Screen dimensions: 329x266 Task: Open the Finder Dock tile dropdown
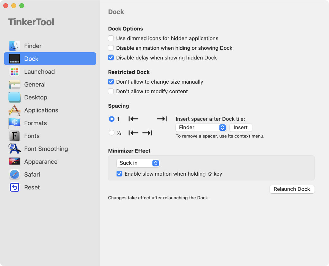click(x=201, y=128)
